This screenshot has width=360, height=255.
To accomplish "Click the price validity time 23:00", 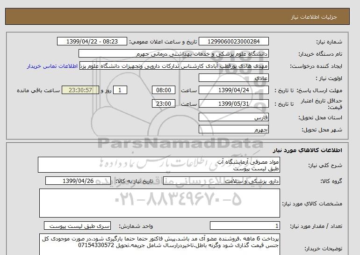I will 164,103.
